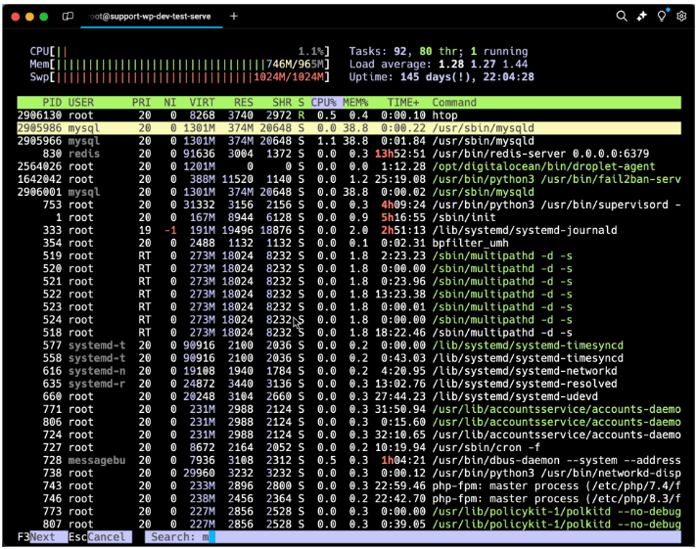Select accounts-daemon row PID 771
Viewport: 697px width, 549px height.
tap(348, 409)
